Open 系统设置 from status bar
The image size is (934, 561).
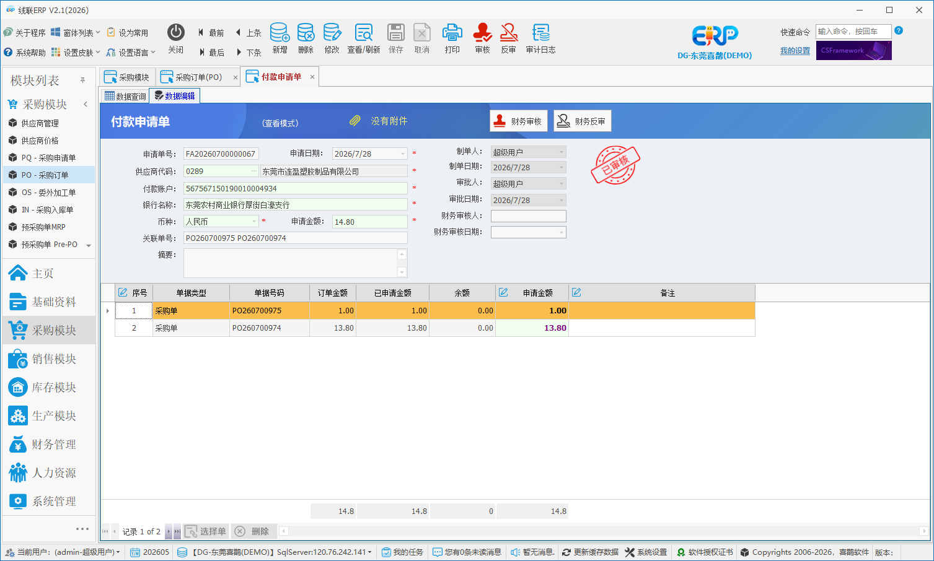pyautogui.click(x=646, y=552)
